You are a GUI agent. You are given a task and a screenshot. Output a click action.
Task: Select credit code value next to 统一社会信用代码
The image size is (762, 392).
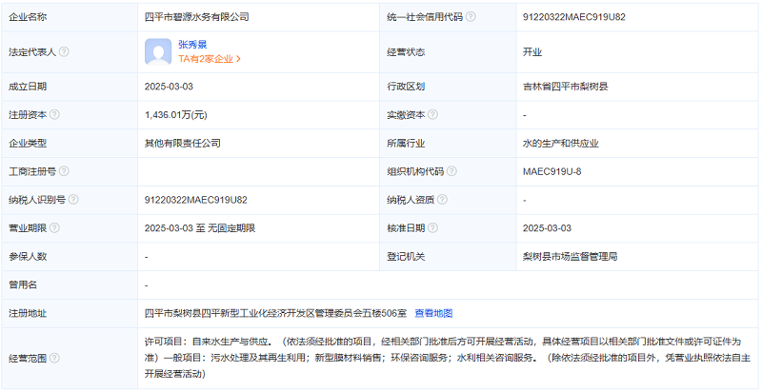click(574, 17)
